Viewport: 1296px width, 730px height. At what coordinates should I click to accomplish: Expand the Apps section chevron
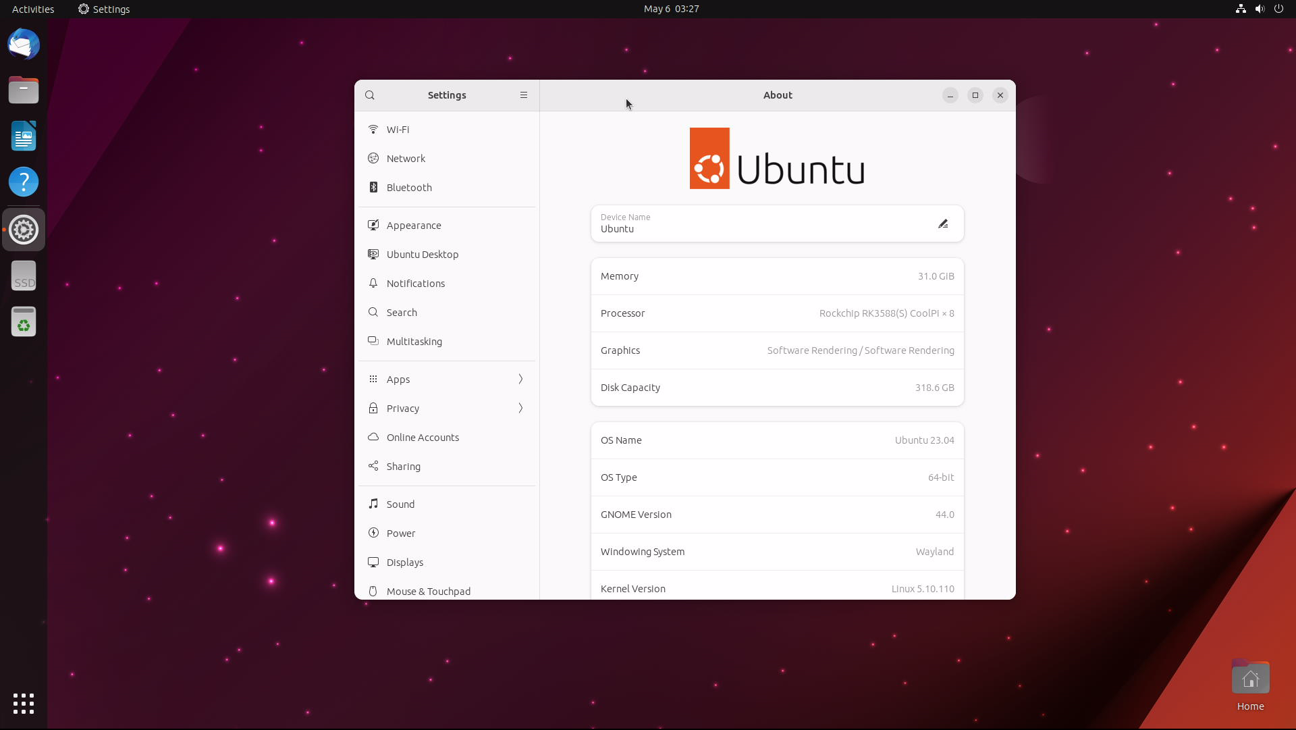520,379
